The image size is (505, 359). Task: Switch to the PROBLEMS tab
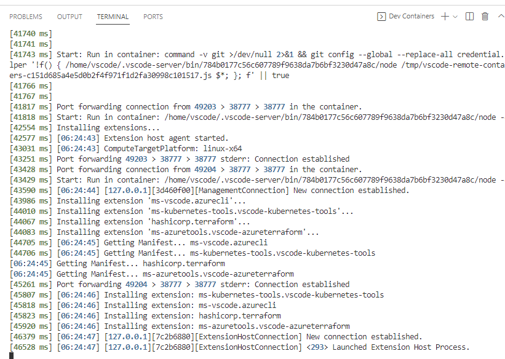pyautogui.click(x=26, y=17)
